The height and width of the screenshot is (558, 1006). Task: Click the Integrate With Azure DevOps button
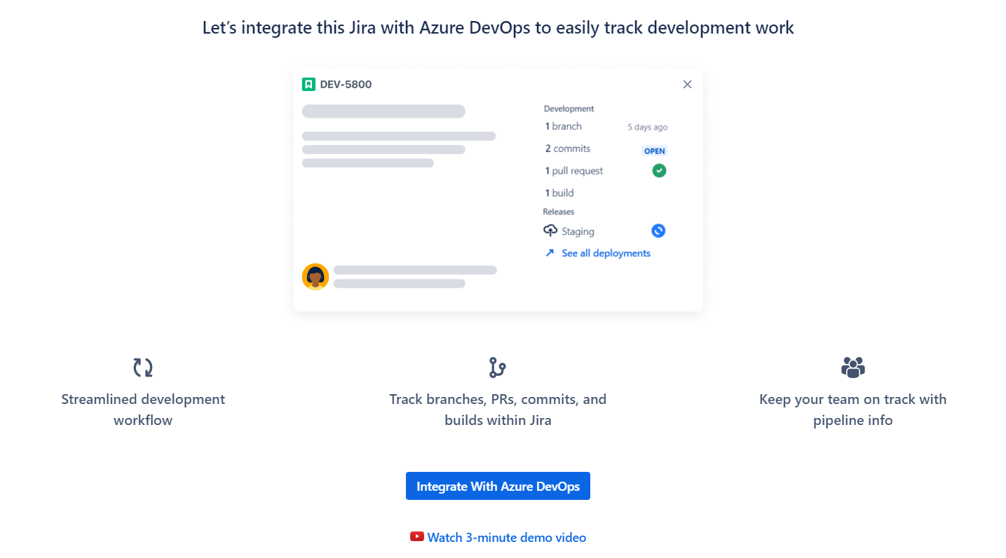click(x=498, y=485)
